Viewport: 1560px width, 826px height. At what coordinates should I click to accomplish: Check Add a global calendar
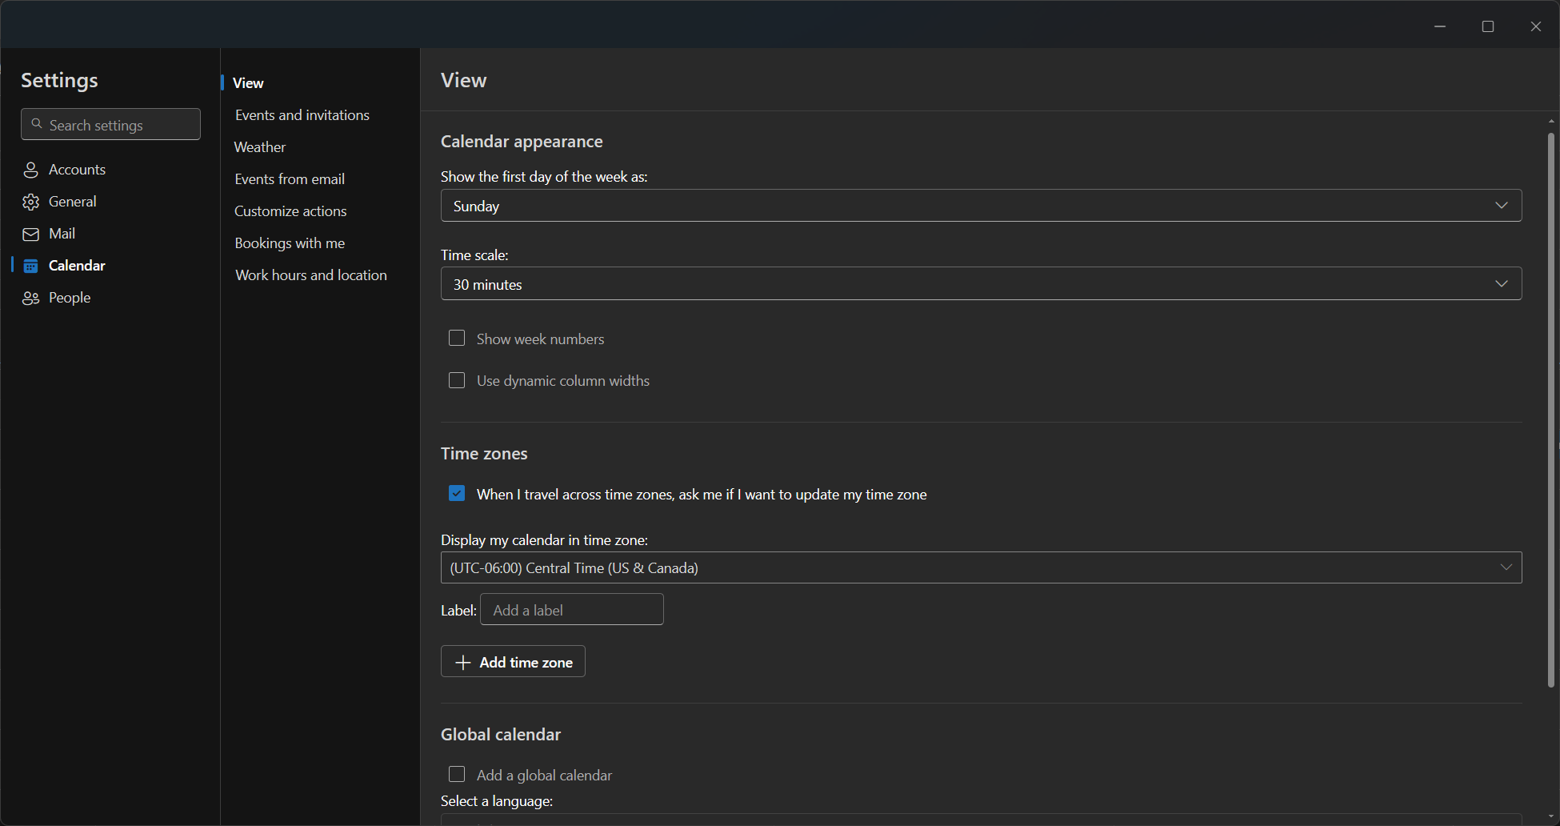457,774
